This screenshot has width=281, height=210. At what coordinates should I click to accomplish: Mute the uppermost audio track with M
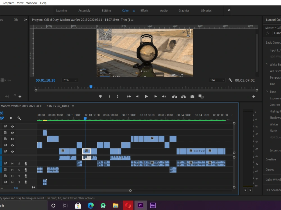click(x=12, y=164)
